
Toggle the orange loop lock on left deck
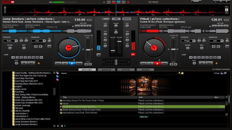(x=39, y=63)
